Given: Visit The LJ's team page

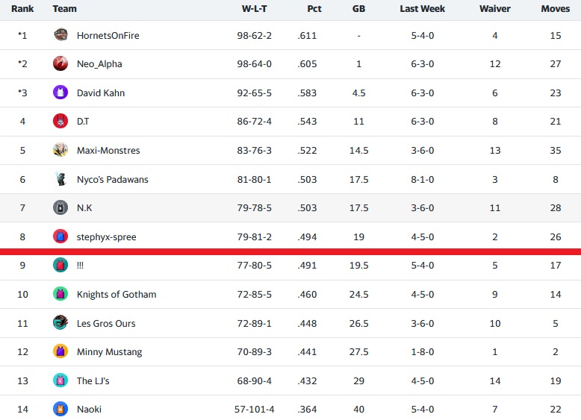Looking at the screenshot, I should (93, 380).
